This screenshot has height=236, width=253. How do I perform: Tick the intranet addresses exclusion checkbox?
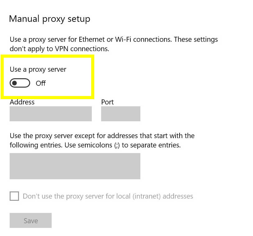coord(14,196)
